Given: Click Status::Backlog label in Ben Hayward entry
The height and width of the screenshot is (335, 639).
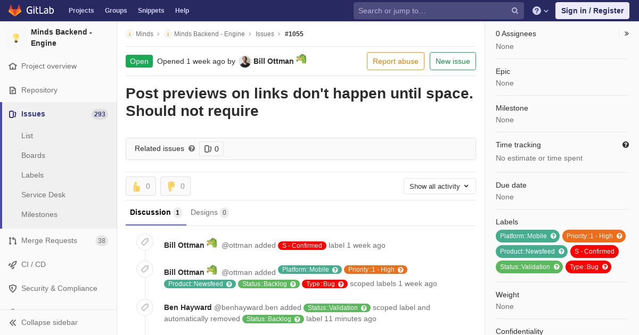Looking at the screenshot, I should coord(273,319).
